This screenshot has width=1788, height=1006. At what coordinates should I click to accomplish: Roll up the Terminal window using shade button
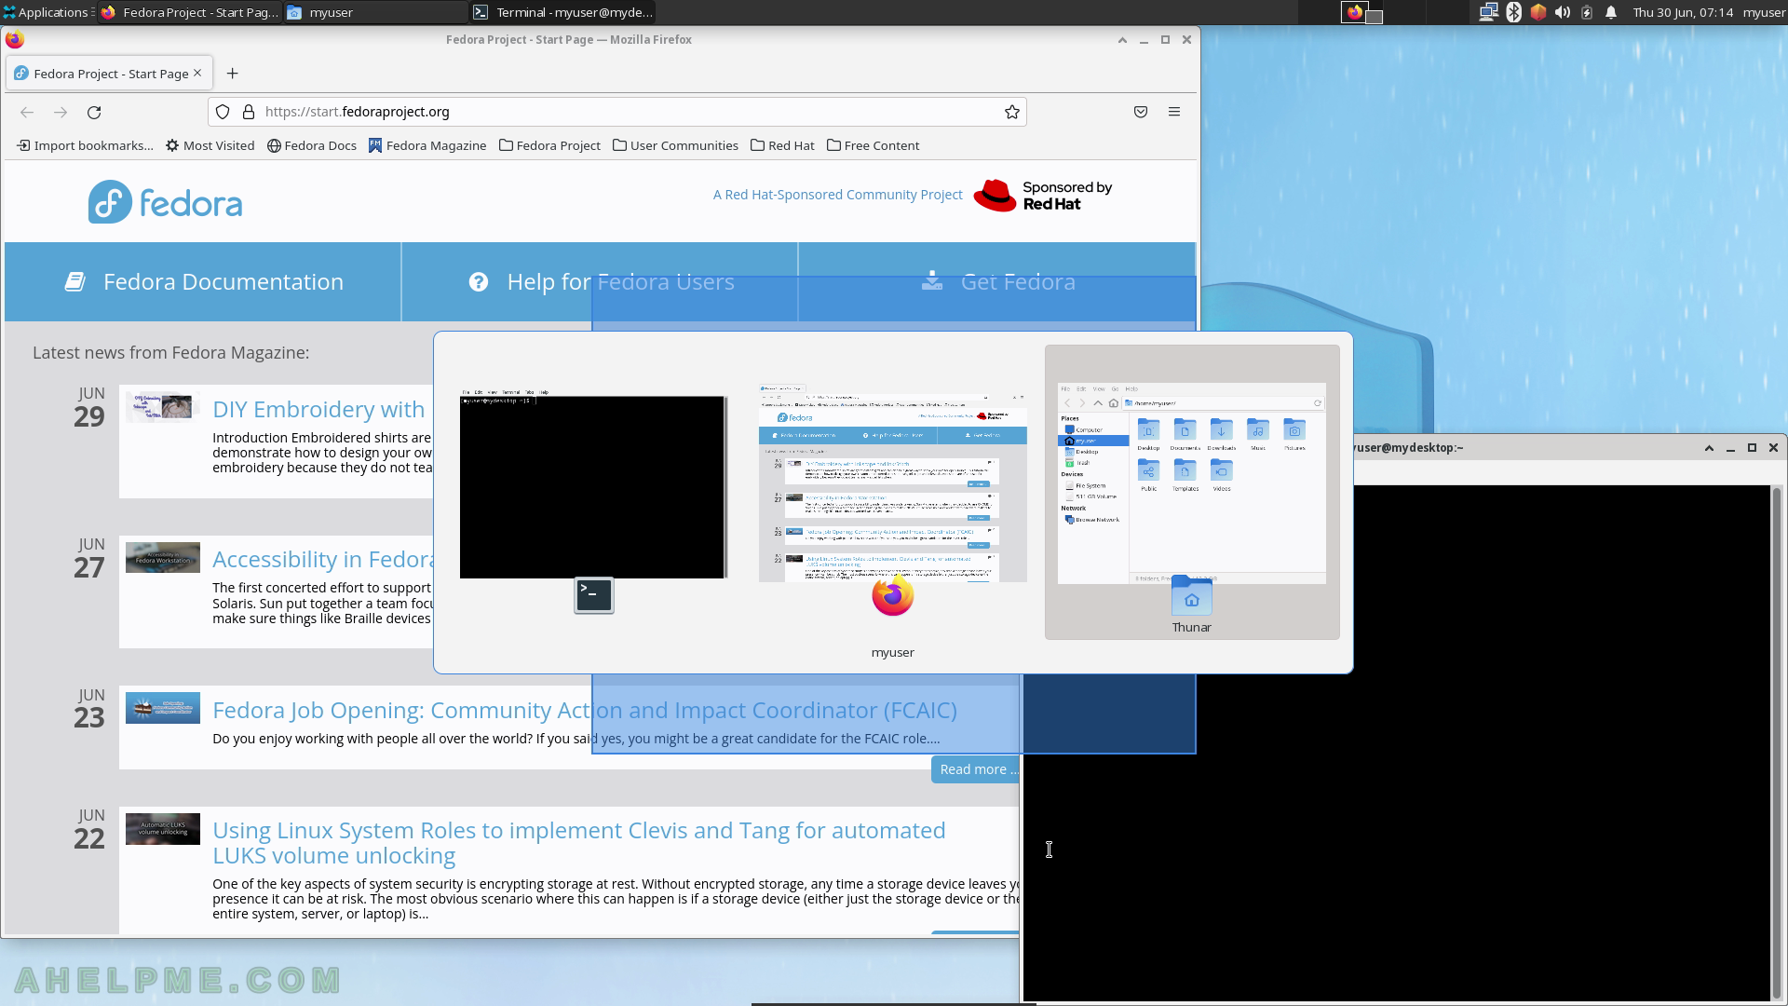[1709, 448]
